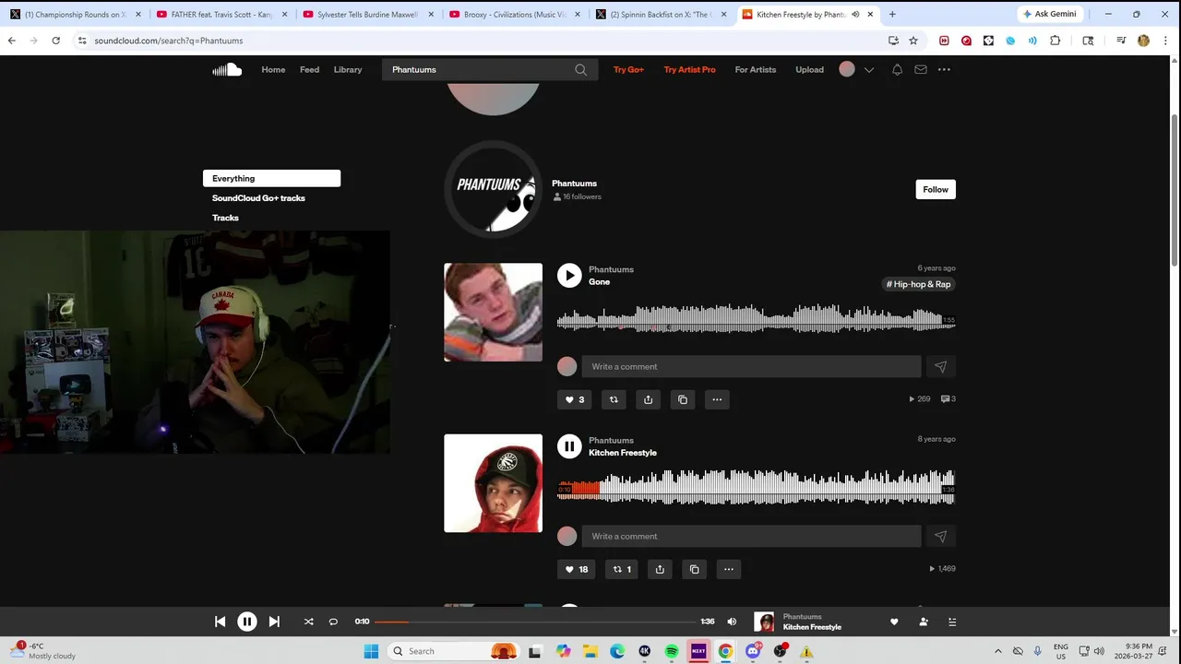Play the track Gone
This screenshot has width=1181, height=664.
pyautogui.click(x=569, y=275)
